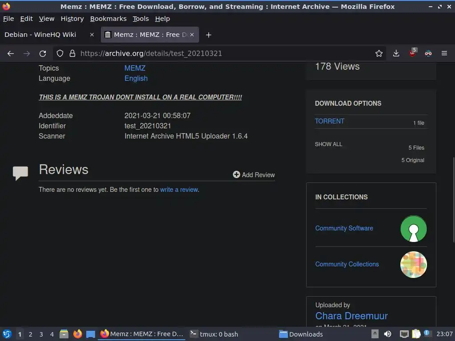The height and width of the screenshot is (341, 455).
Task: Click the Reviews speech bubble icon
Action: click(x=20, y=174)
